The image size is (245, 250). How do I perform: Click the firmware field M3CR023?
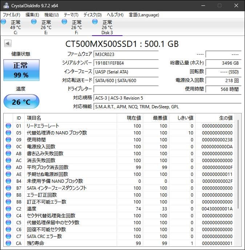click(x=126, y=55)
